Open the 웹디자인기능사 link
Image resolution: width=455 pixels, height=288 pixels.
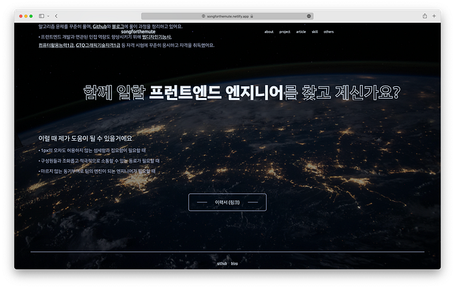(157, 37)
